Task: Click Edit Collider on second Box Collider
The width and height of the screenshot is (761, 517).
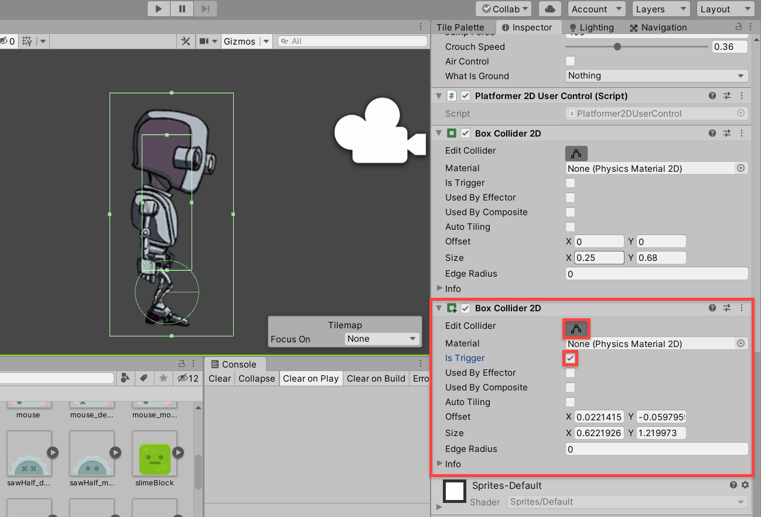Action: [x=576, y=329]
